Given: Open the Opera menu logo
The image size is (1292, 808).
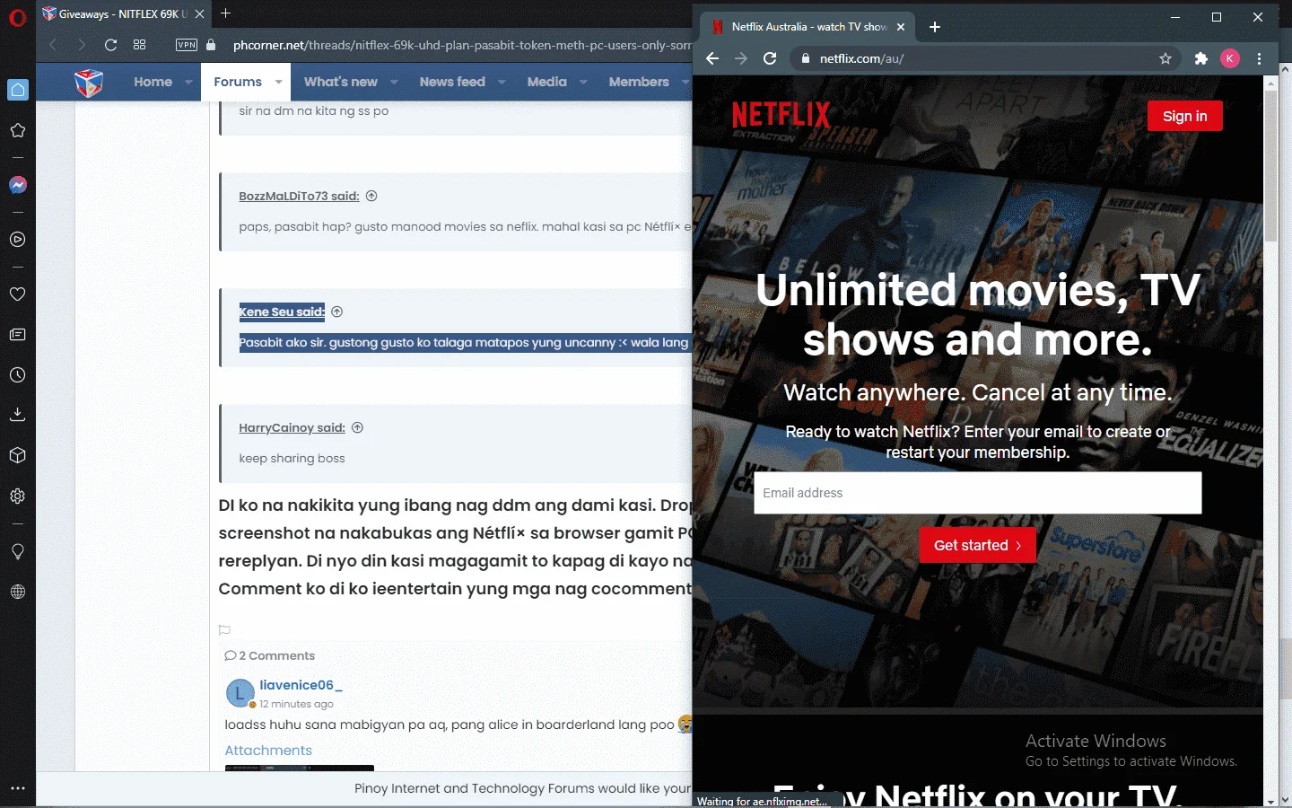Looking at the screenshot, I should (x=18, y=17).
